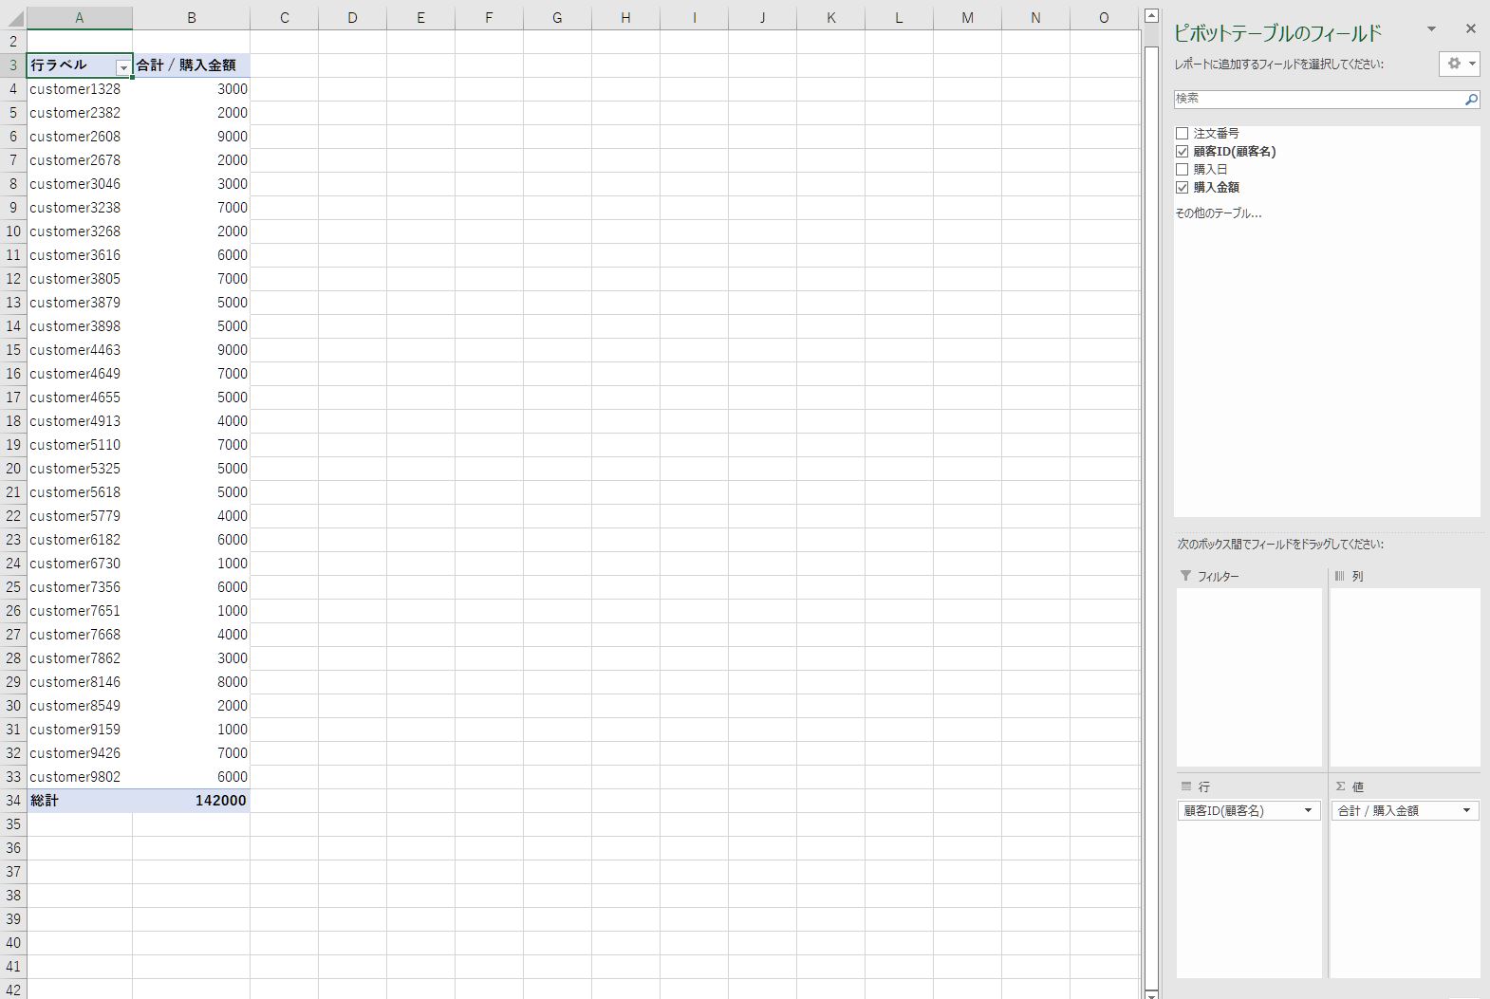The height and width of the screenshot is (999, 1490).
Task: Click the 行ラベル filter button in cell A3
Action: [122, 66]
